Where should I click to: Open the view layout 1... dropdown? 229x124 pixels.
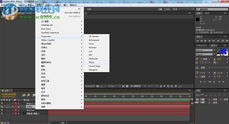[x=153, y=86]
